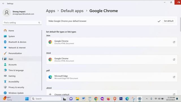The image size is (181, 102).
Task: Open external link icon for .html row
Action: 174,59
